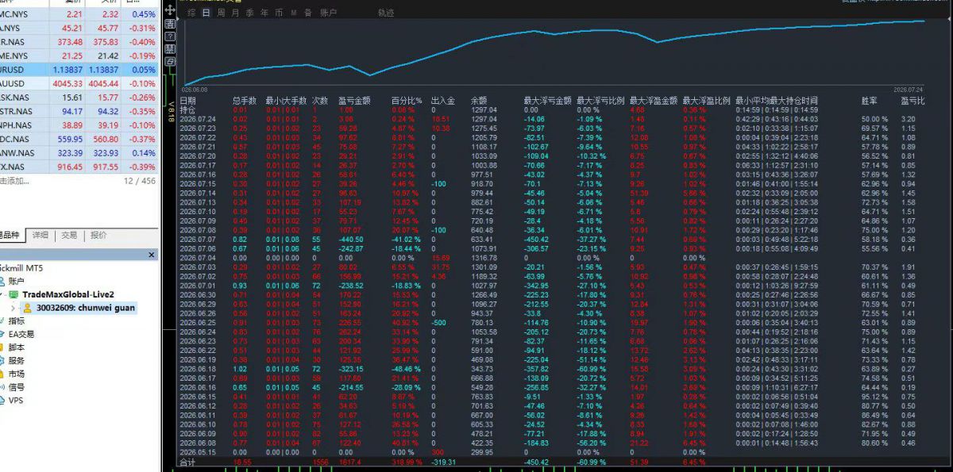Click the 胜率 column header
This screenshot has height=472, width=953.
point(870,102)
